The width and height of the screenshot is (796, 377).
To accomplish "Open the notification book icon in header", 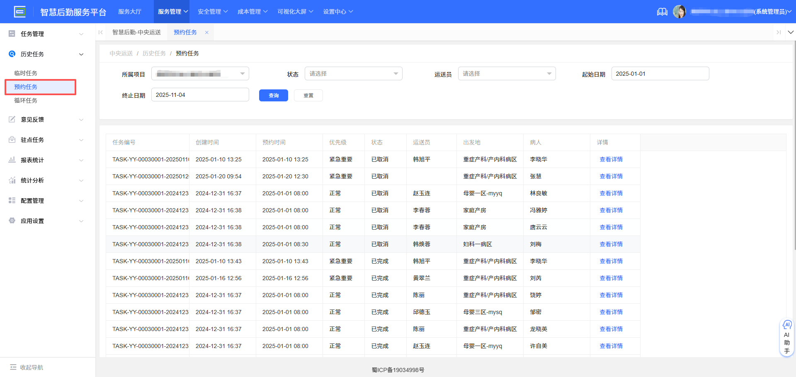I will click(x=662, y=12).
